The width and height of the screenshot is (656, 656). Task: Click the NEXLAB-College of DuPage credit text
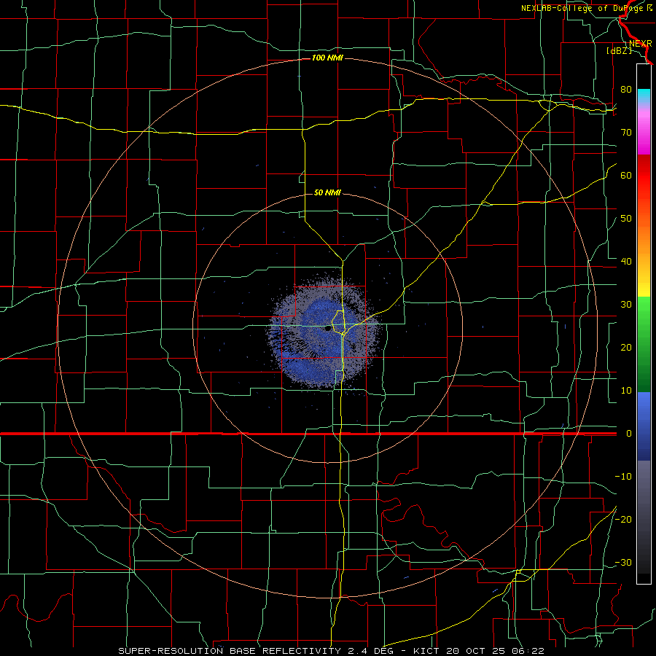(582, 8)
